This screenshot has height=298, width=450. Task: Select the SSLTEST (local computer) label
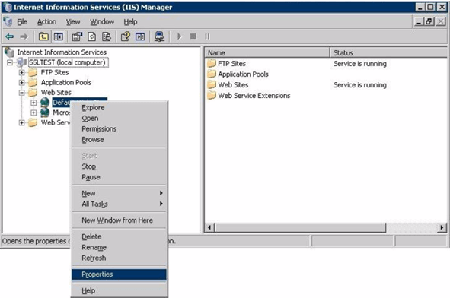[68, 62]
